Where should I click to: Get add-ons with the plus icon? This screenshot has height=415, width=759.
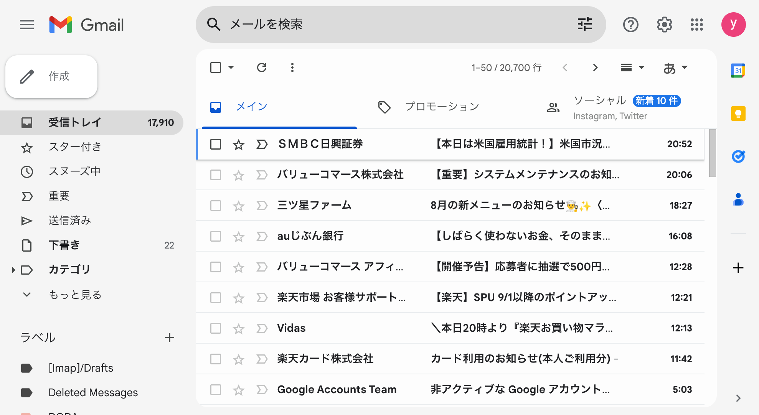[x=738, y=268]
